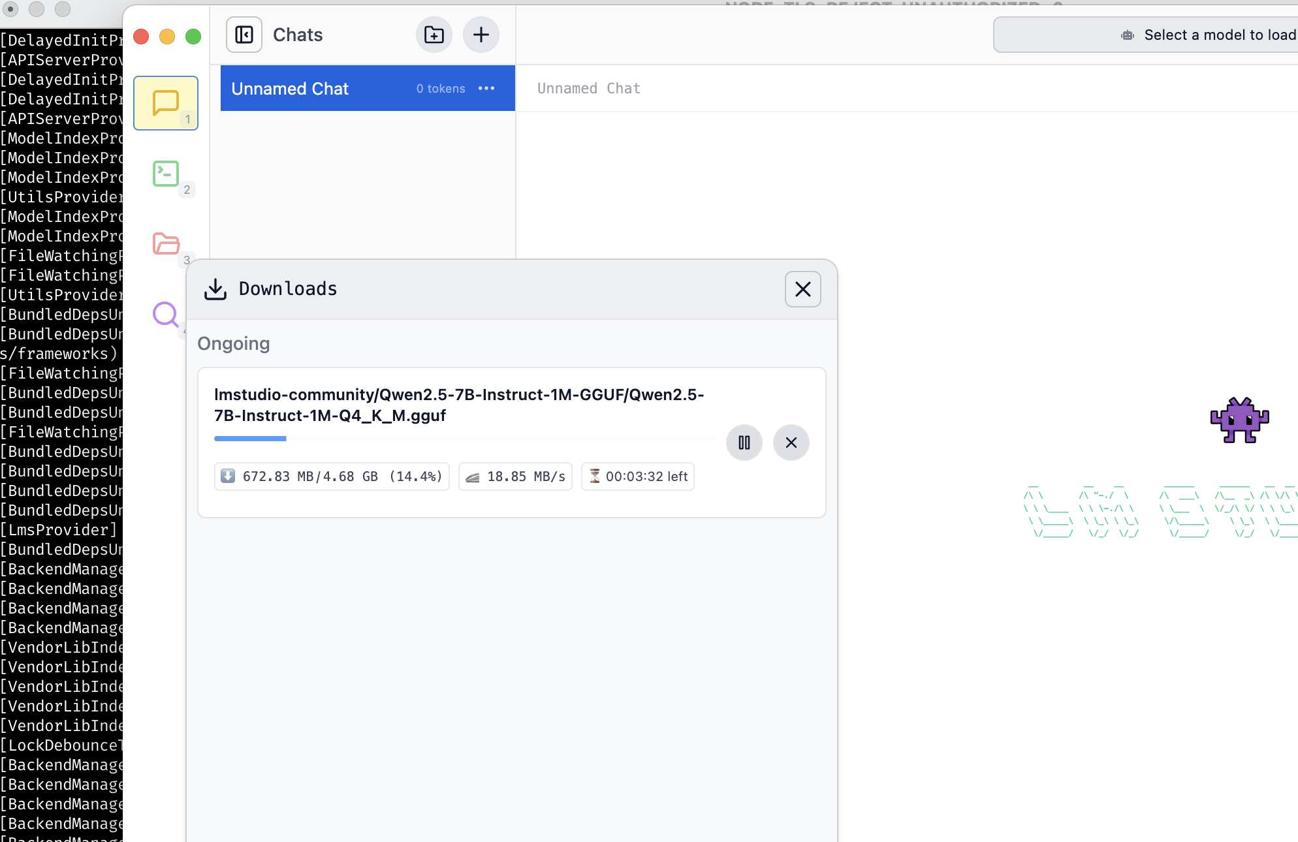Close the Downloads panel
Screen dimensions: 1298x842
(x=802, y=289)
